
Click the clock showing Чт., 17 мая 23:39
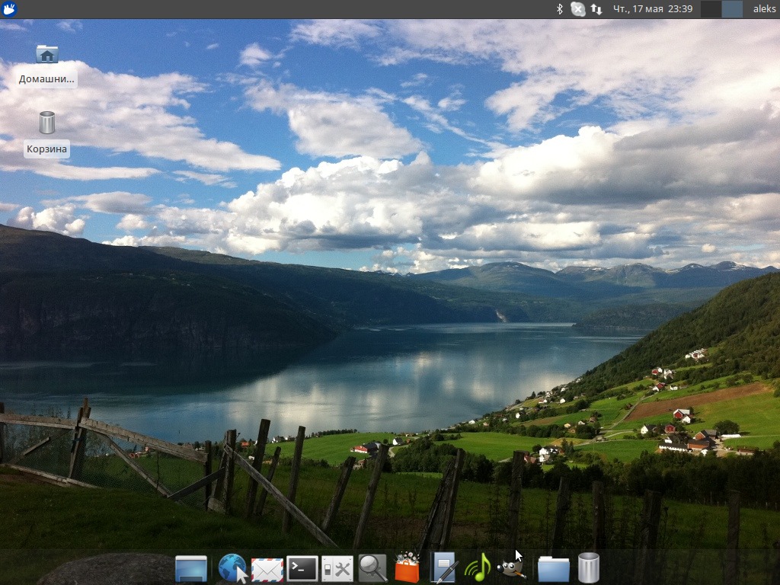point(653,9)
